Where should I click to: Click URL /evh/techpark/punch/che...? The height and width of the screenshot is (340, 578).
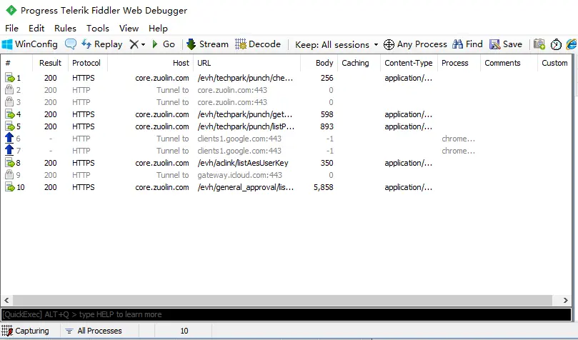point(245,78)
